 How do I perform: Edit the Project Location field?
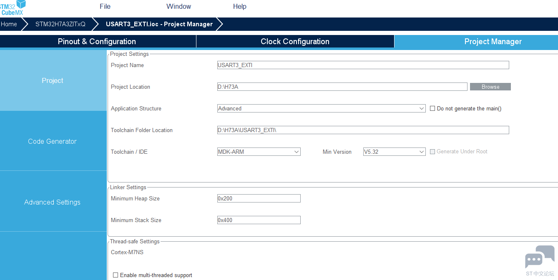[342, 87]
